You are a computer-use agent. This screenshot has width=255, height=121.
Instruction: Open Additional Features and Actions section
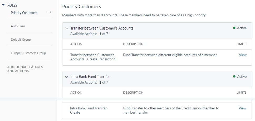pos(25,69)
